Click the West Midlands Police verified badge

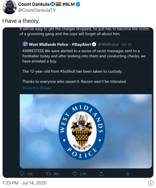coord(94,44)
